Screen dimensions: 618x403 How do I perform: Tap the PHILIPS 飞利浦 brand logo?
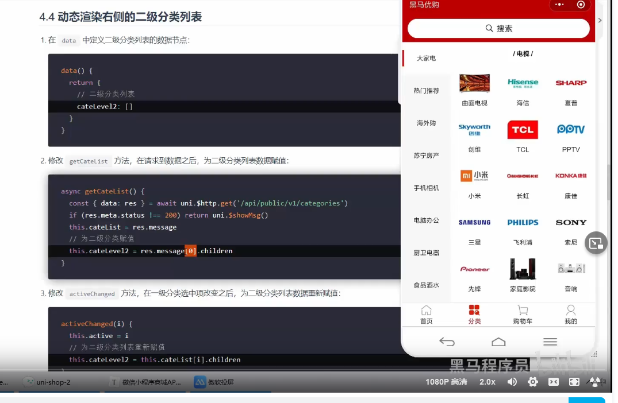click(523, 222)
